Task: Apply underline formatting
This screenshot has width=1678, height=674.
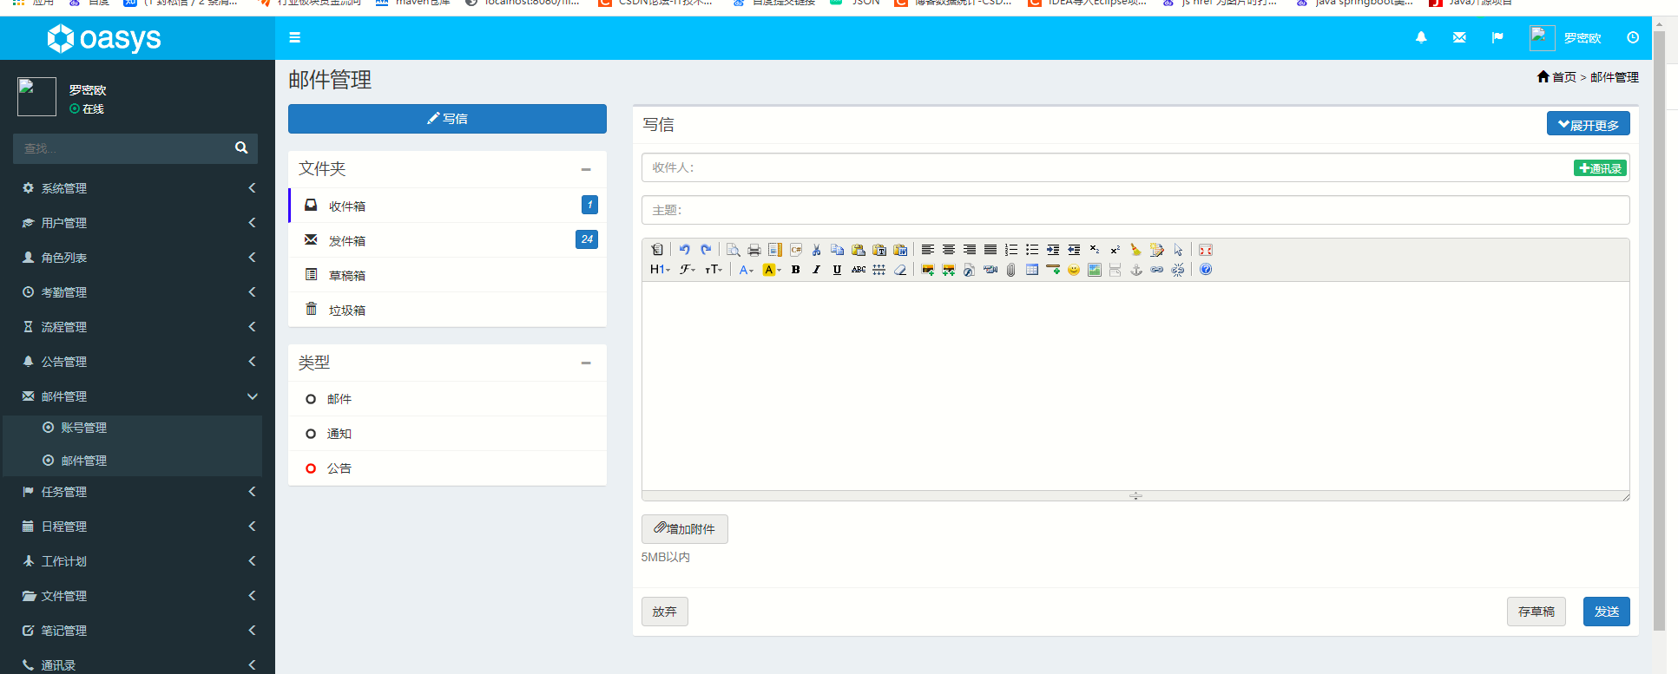Action: [838, 270]
